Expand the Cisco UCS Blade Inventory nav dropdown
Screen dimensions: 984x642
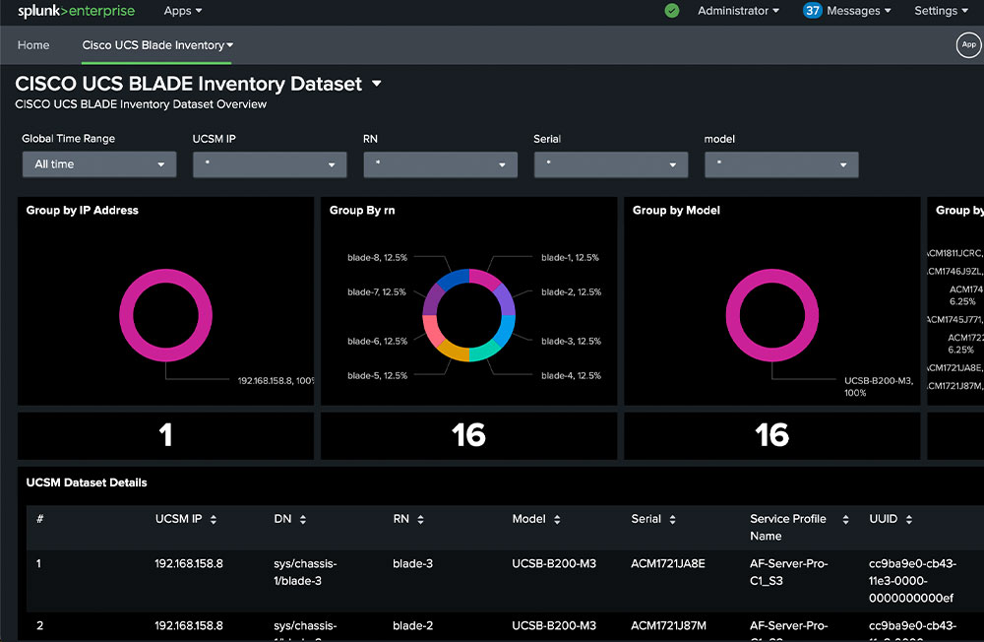point(157,45)
